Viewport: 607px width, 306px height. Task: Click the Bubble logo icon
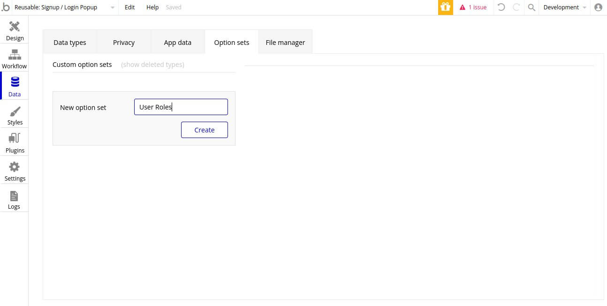pos(6,7)
